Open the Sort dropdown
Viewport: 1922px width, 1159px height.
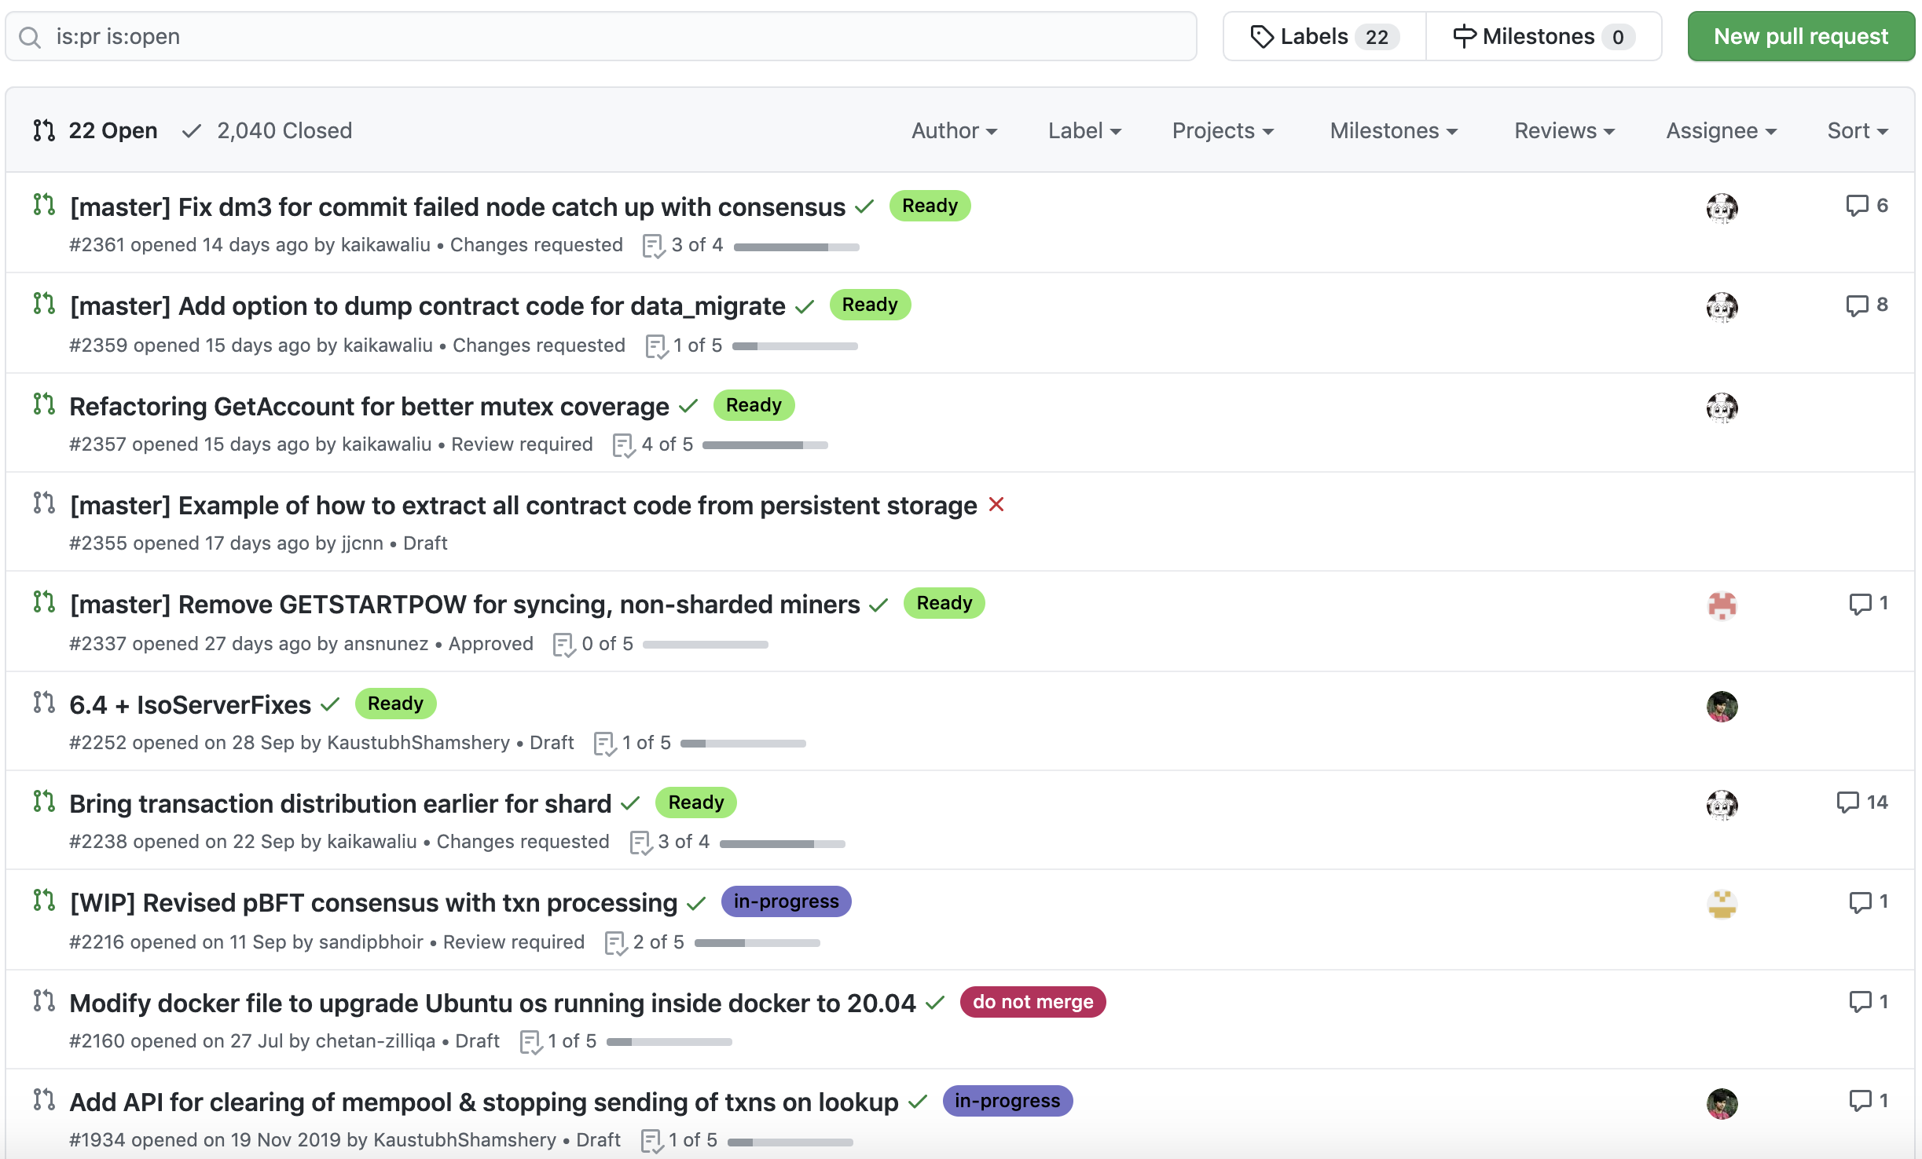click(x=1857, y=130)
